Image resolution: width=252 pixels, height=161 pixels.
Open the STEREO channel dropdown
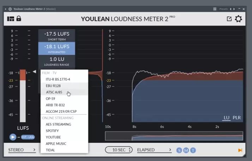tap(22, 150)
